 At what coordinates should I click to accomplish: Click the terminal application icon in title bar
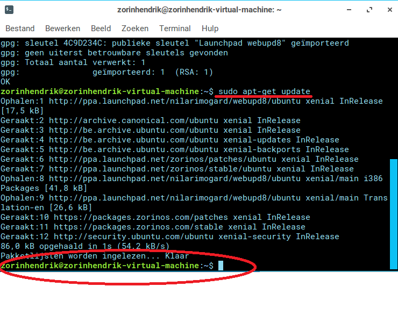tap(9, 10)
